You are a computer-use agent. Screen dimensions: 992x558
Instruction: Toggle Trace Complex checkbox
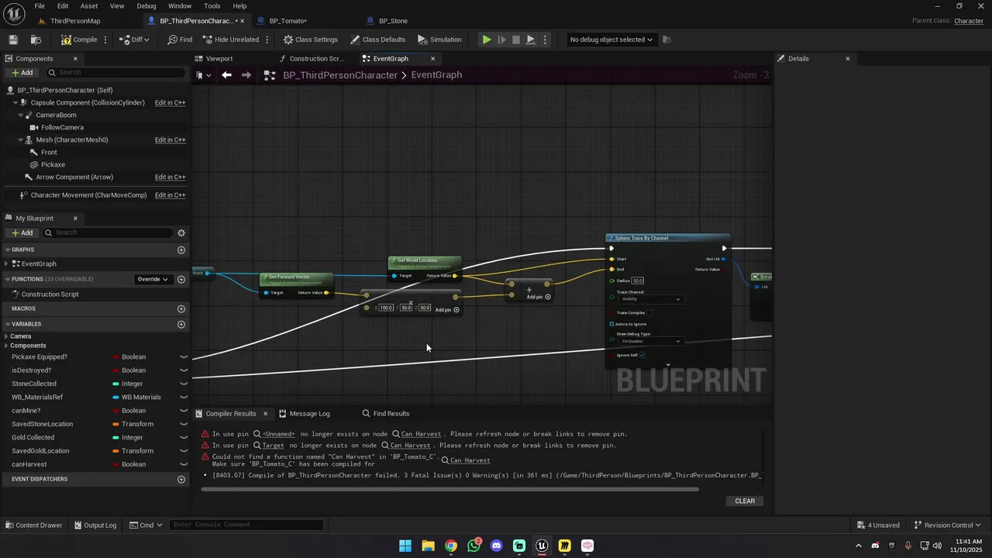click(x=649, y=312)
